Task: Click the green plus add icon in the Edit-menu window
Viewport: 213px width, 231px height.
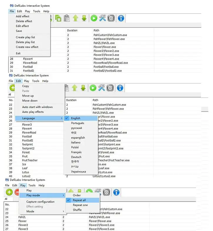Action: coord(12,88)
